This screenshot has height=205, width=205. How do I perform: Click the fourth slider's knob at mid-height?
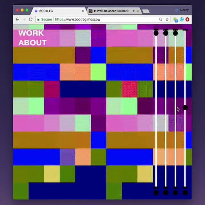[x=185, y=108]
